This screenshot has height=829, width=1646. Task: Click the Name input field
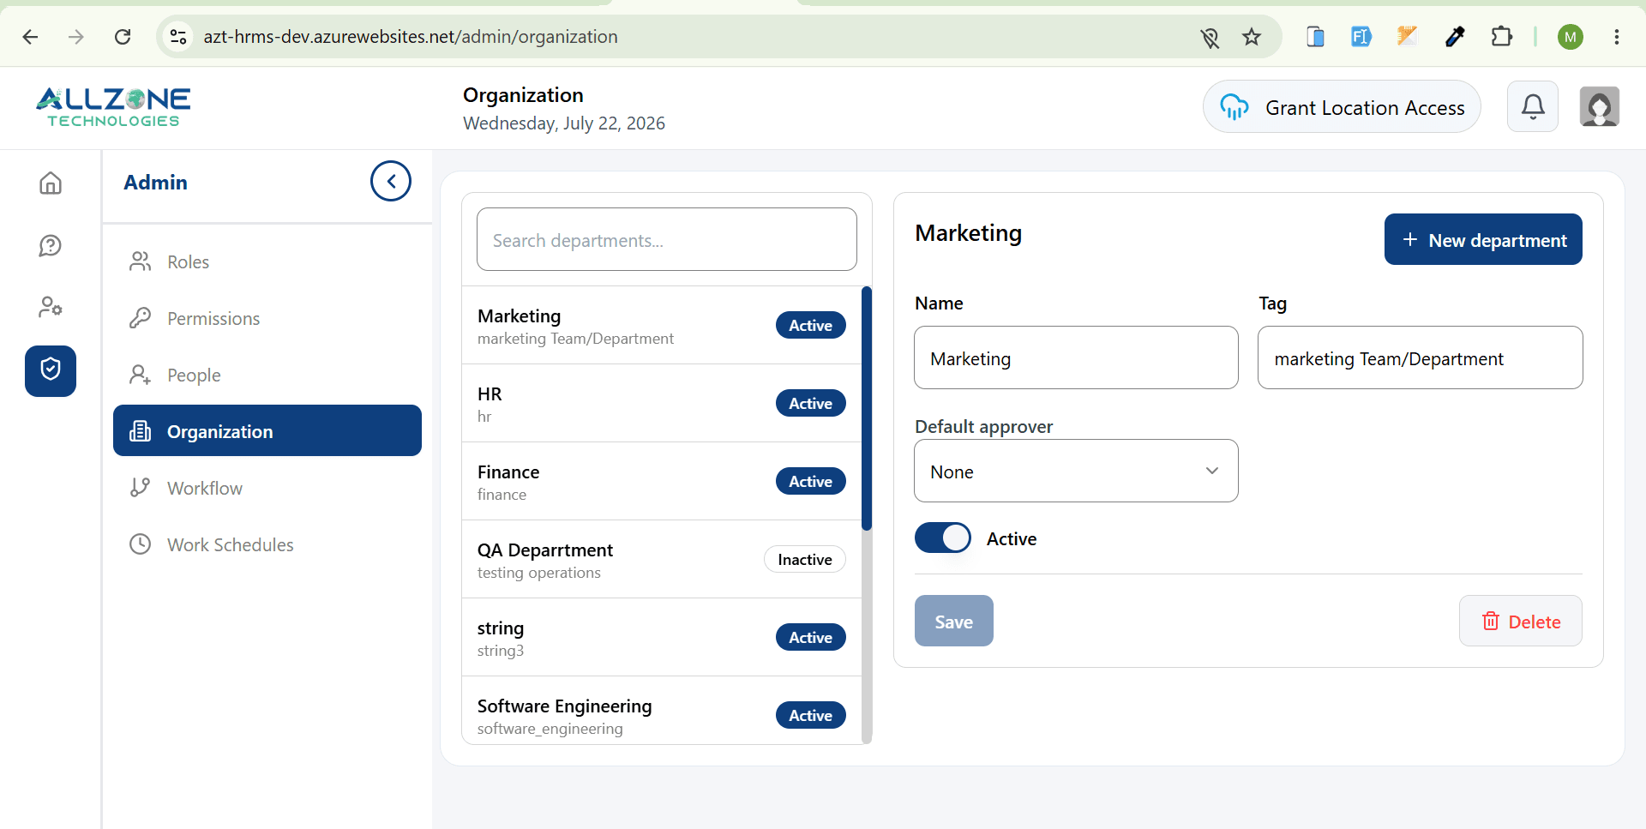click(1076, 357)
